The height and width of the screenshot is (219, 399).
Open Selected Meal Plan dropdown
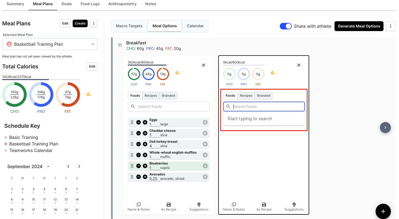[50, 44]
